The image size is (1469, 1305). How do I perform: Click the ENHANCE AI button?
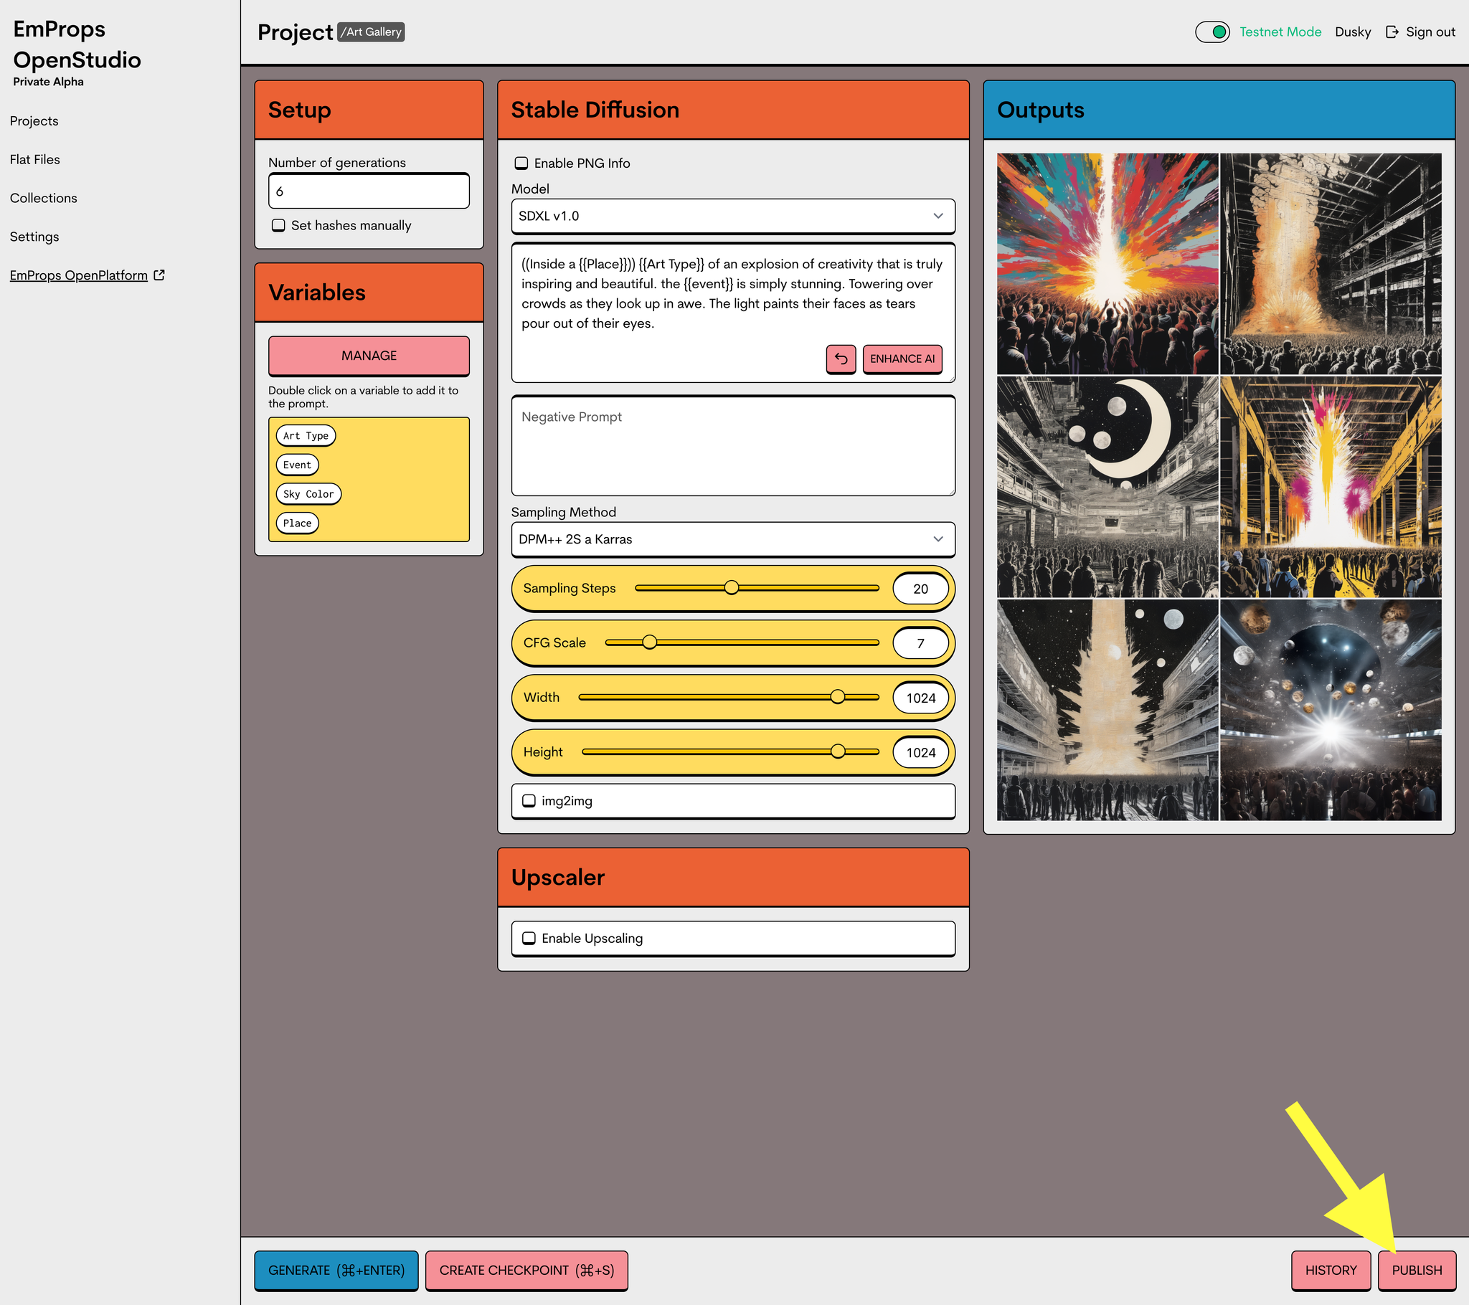902,359
